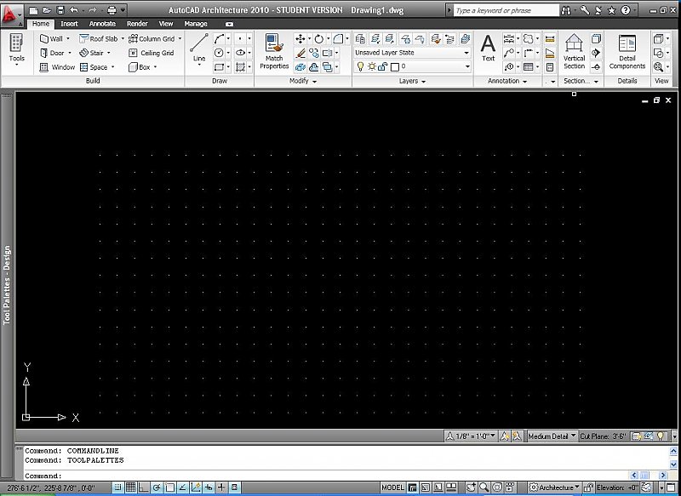Screen dimensions: 681x496
Task: Select the Box tool
Action: (139, 67)
